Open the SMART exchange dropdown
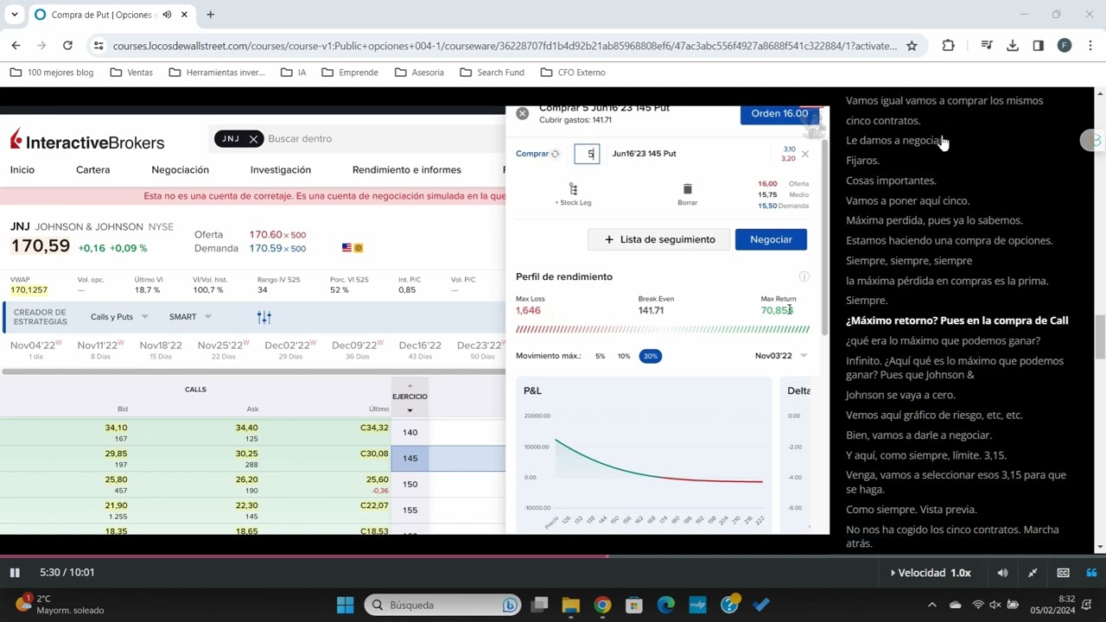The image size is (1106, 622). click(x=190, y=317)
